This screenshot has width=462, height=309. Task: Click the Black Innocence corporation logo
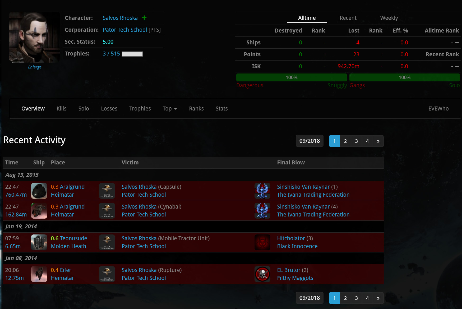262,242
